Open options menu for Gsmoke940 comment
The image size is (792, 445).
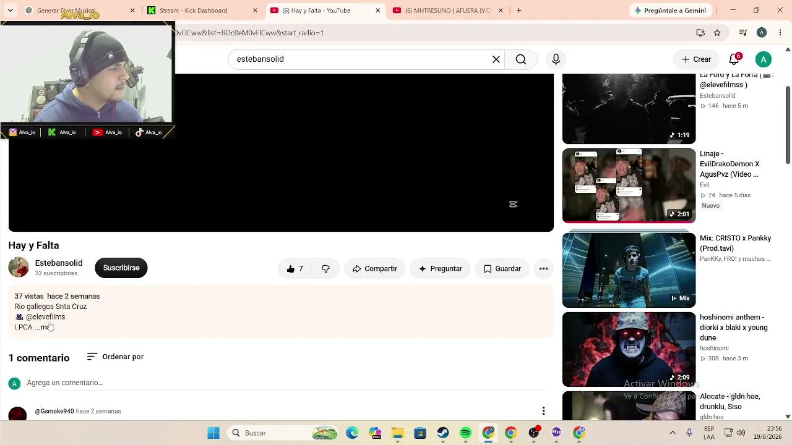point(543,411)
